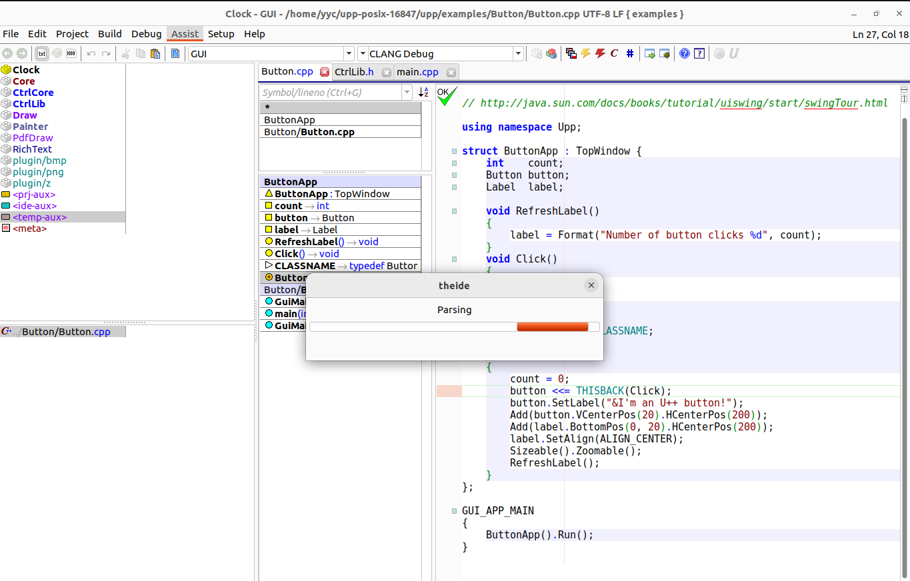
Task: Open the Assist menu
Action: [185, 34]
